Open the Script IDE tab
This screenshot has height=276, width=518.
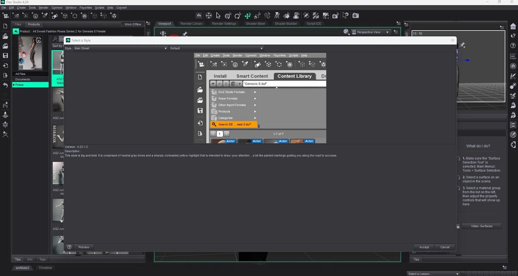pyautogui.click(x=314, y=24)
